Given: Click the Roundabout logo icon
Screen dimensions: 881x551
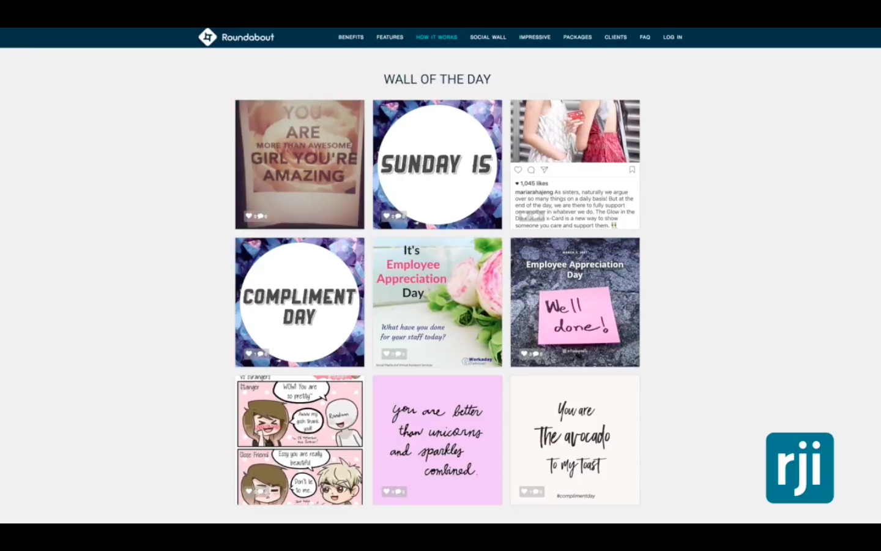Looking at the screenshot, I should click(207, 37).
